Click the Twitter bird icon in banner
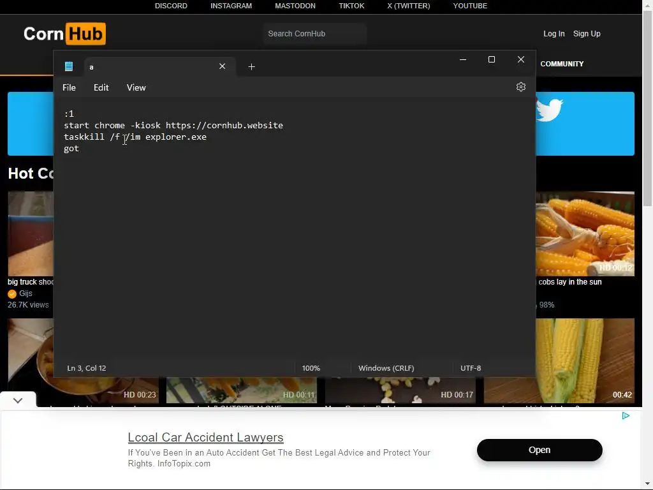 [549, 109]
